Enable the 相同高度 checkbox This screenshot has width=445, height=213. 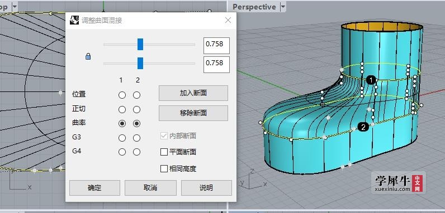click(164, 169)
